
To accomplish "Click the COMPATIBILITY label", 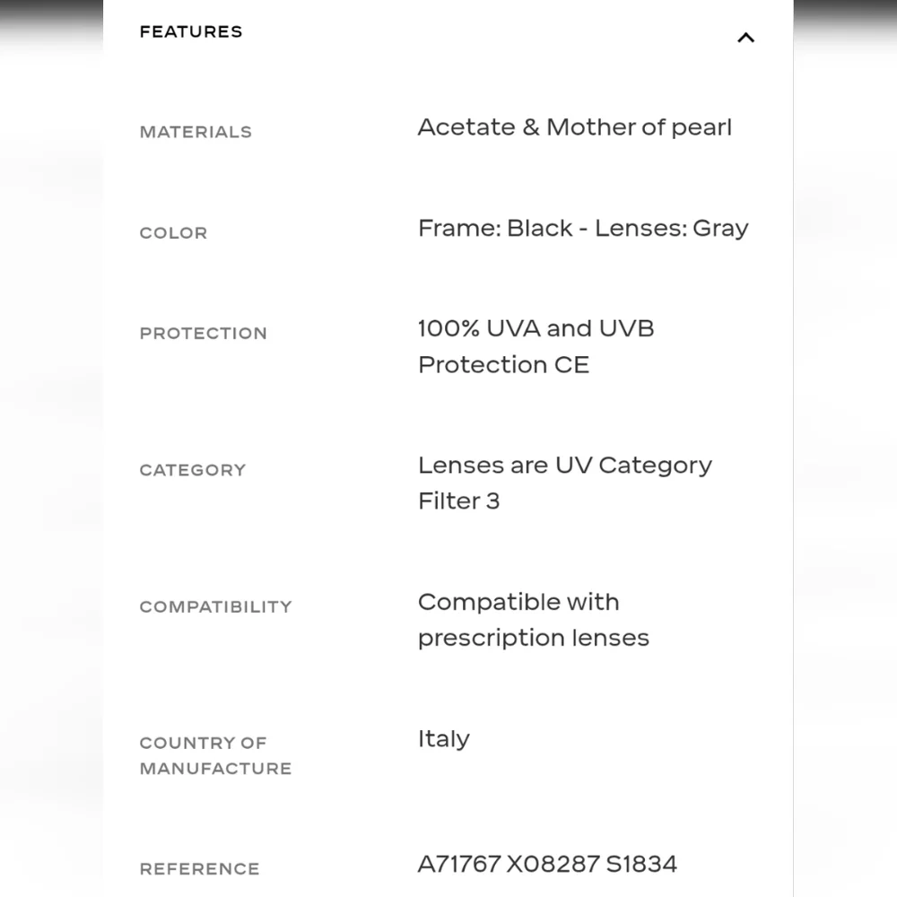I will [x=216, y=606].
